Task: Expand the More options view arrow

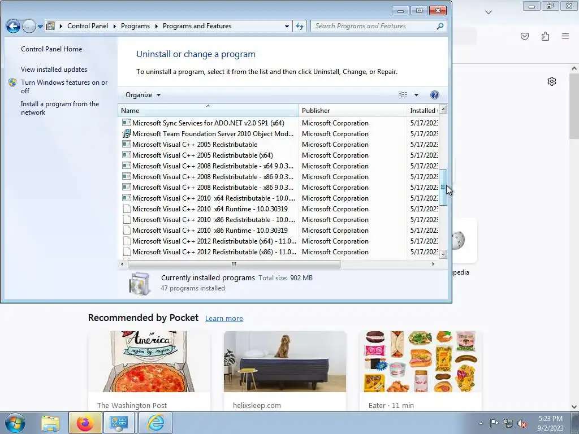Action: coord(416,95)
